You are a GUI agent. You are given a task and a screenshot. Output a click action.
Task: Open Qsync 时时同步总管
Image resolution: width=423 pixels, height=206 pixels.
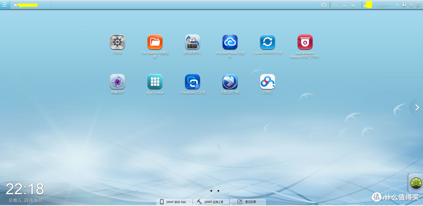click(x=268, y=42)
